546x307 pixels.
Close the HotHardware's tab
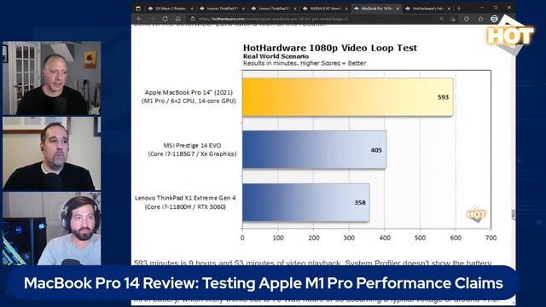[x=450, y=9]
